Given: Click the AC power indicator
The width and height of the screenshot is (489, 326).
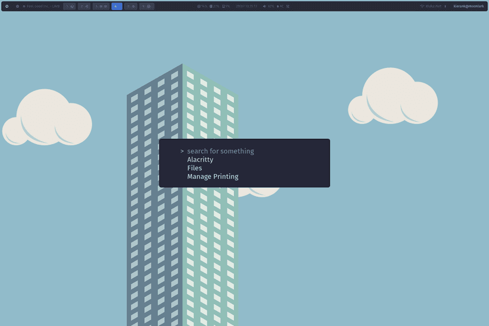Looking at the screenshot, I should (x=280, y=6).
